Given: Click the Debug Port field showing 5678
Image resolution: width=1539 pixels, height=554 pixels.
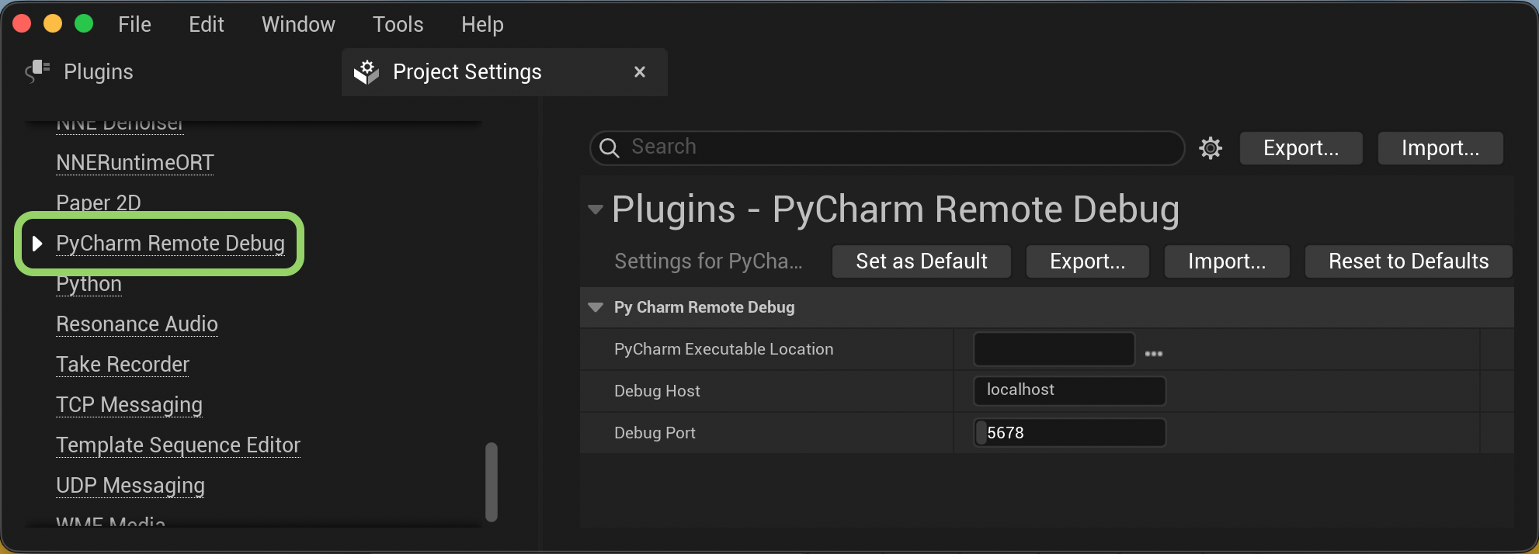Looking at the screenshot, I should coord(1069,432).
